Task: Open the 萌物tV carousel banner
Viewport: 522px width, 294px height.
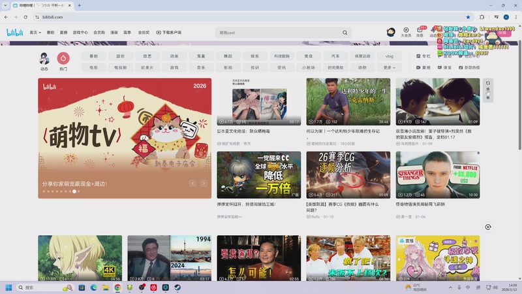Action: pyautogui.click(x=125, y=139)
